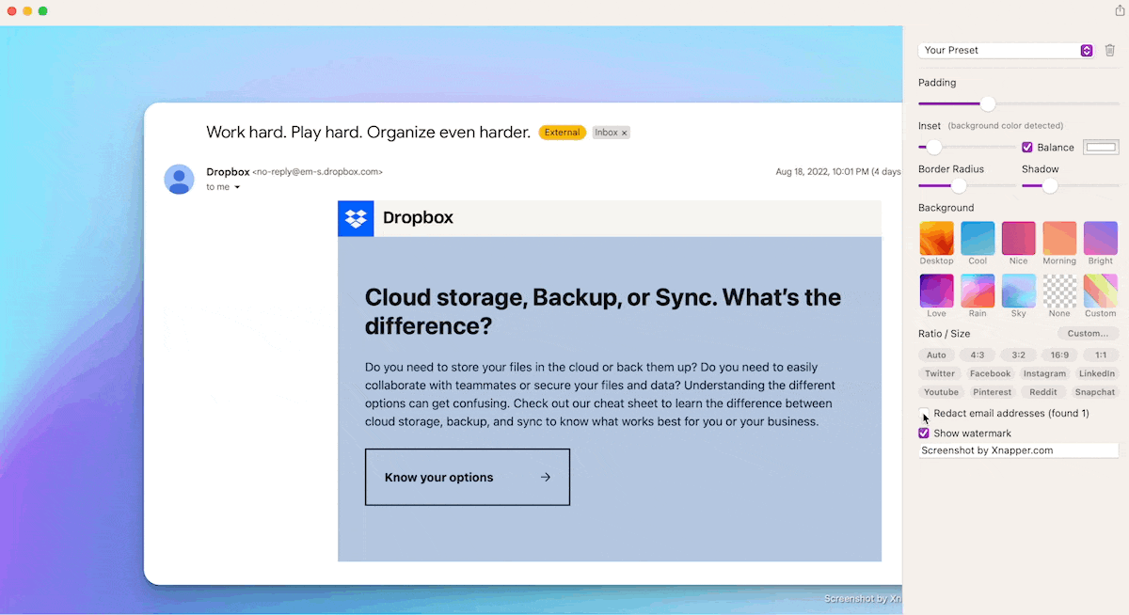The image size is (1129, 615).
Task: Choose the Auto ratio
Action: (936, 355)
